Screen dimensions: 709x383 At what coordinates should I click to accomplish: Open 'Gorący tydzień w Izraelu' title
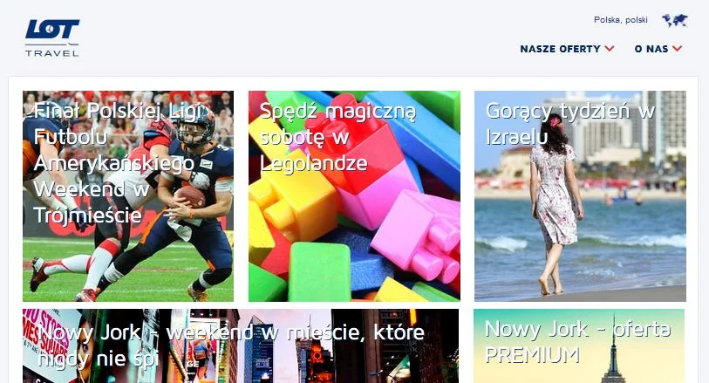point(570,123)
